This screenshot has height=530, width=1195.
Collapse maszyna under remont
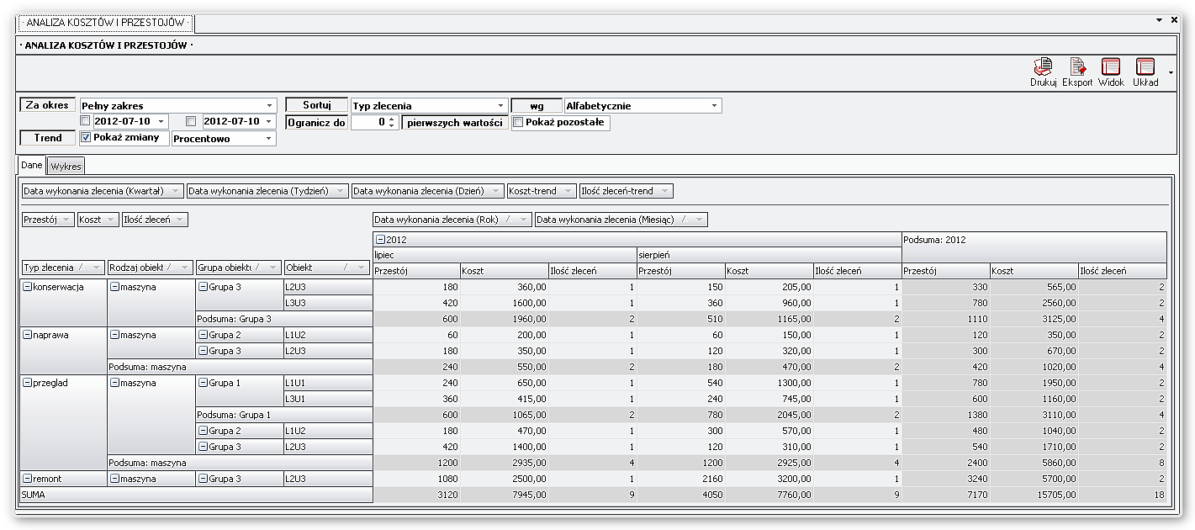coord(114,479)
